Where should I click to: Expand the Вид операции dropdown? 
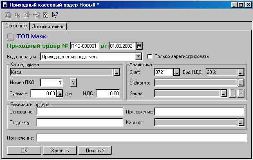(139, 57)
